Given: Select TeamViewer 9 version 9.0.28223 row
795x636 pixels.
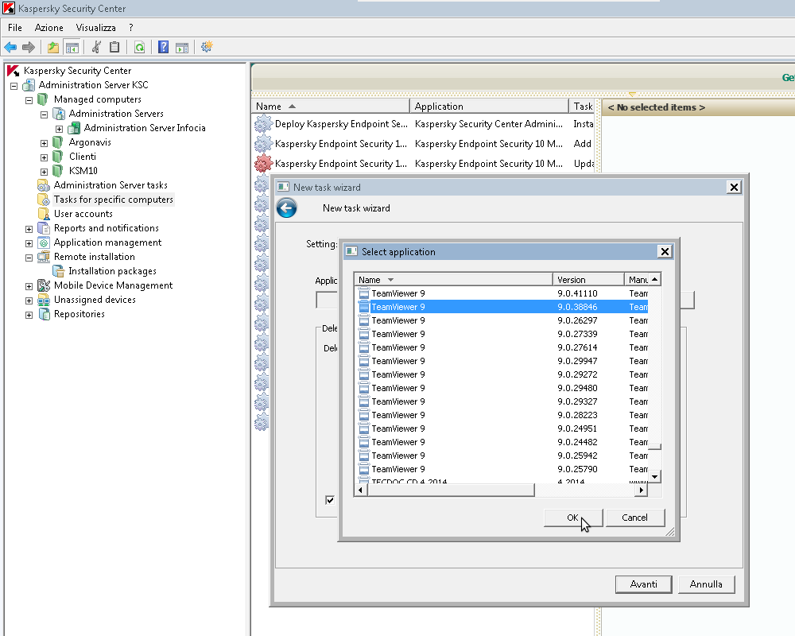Looking at the screenshot, I should click(502, 415).
